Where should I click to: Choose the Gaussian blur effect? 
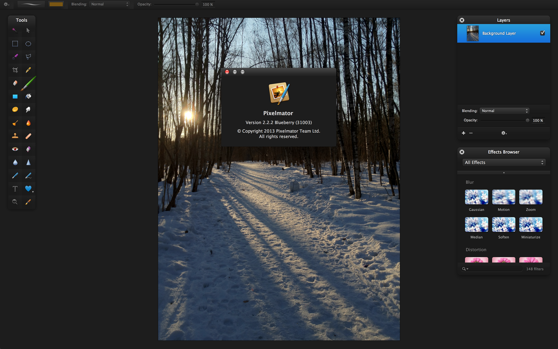click(476, 197)
